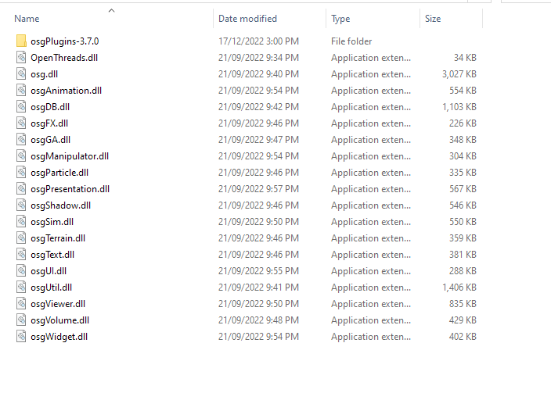Select the osgText.dll file name
The image size is (551, 393).
pyautogui.click(x=52, y=255)
